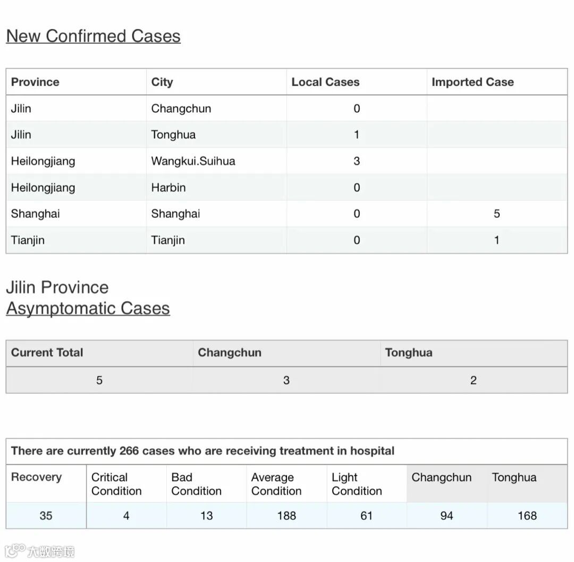Select the Province column header
This screenshot has width=574, height=562.
point(35,82)
